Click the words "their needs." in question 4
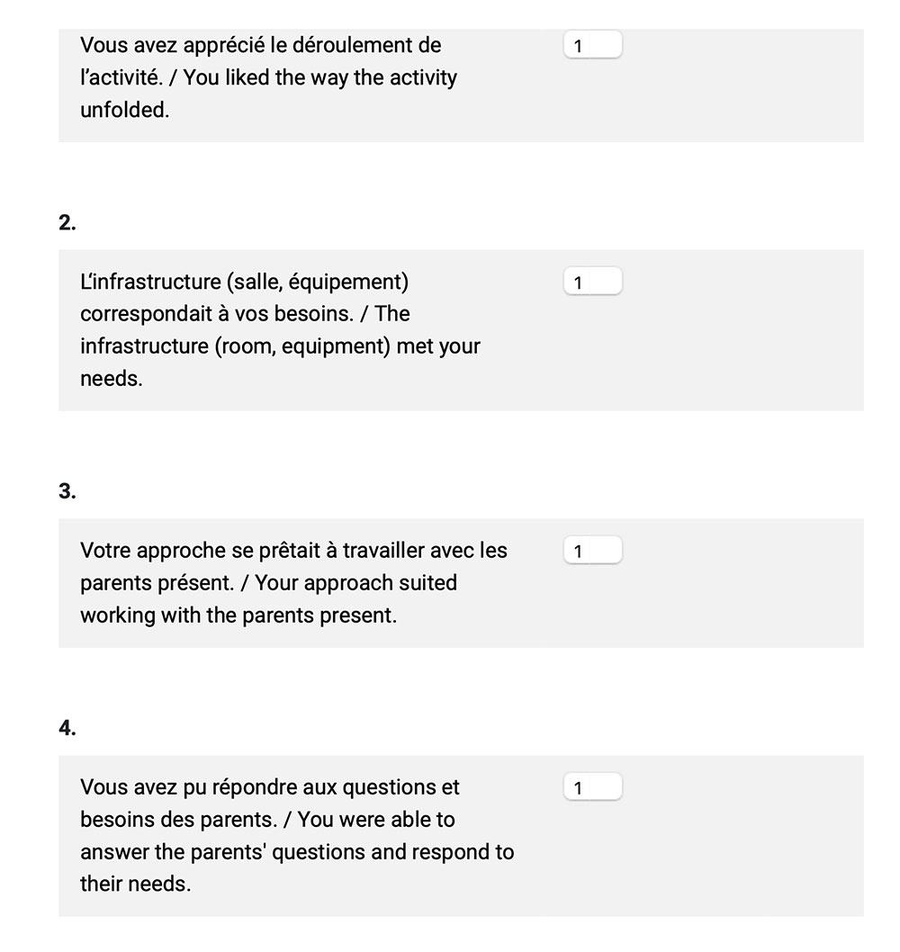 point(135,885)
